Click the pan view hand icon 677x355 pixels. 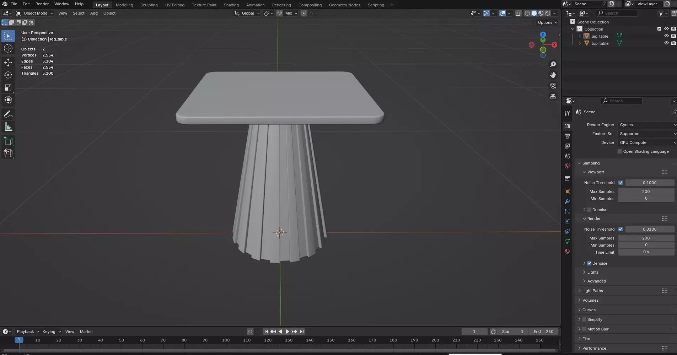553,75
